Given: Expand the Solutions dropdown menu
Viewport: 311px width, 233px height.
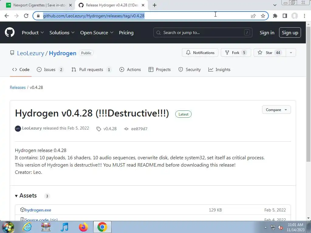Looking at the screenshot, I should (62, 33).
